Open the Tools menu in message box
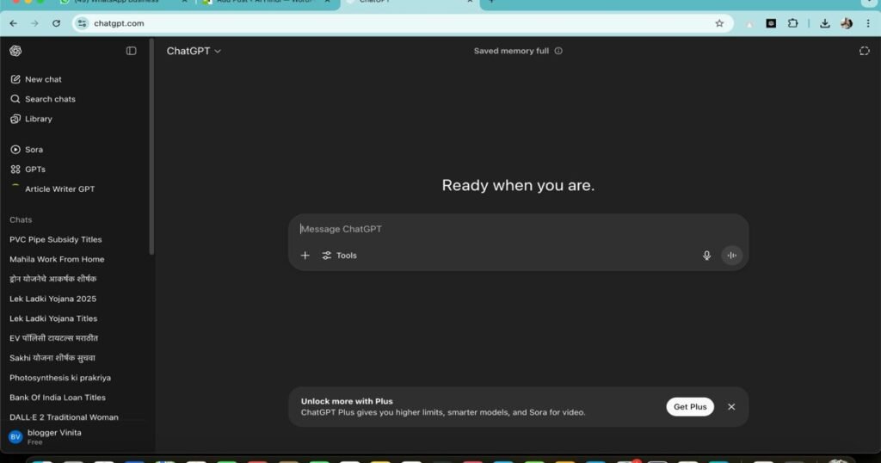Screen dimensions: 881x463 339,255
